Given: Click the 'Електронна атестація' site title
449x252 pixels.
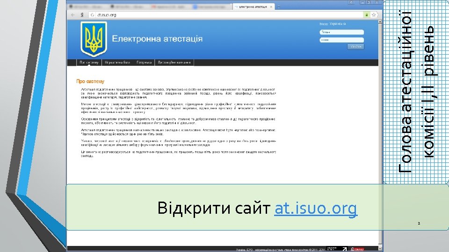Looking at the screenshot, I should (157, 39).
